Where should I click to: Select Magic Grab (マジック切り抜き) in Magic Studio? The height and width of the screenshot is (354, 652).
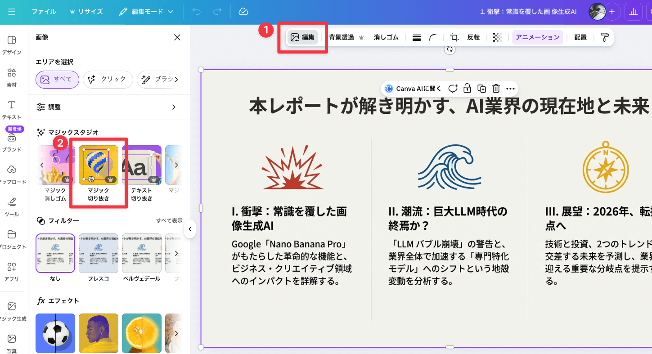(x=98, y=165)
